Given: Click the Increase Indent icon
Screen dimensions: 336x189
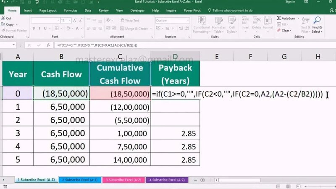Looking at the screenshot, I should coord(114,28).
